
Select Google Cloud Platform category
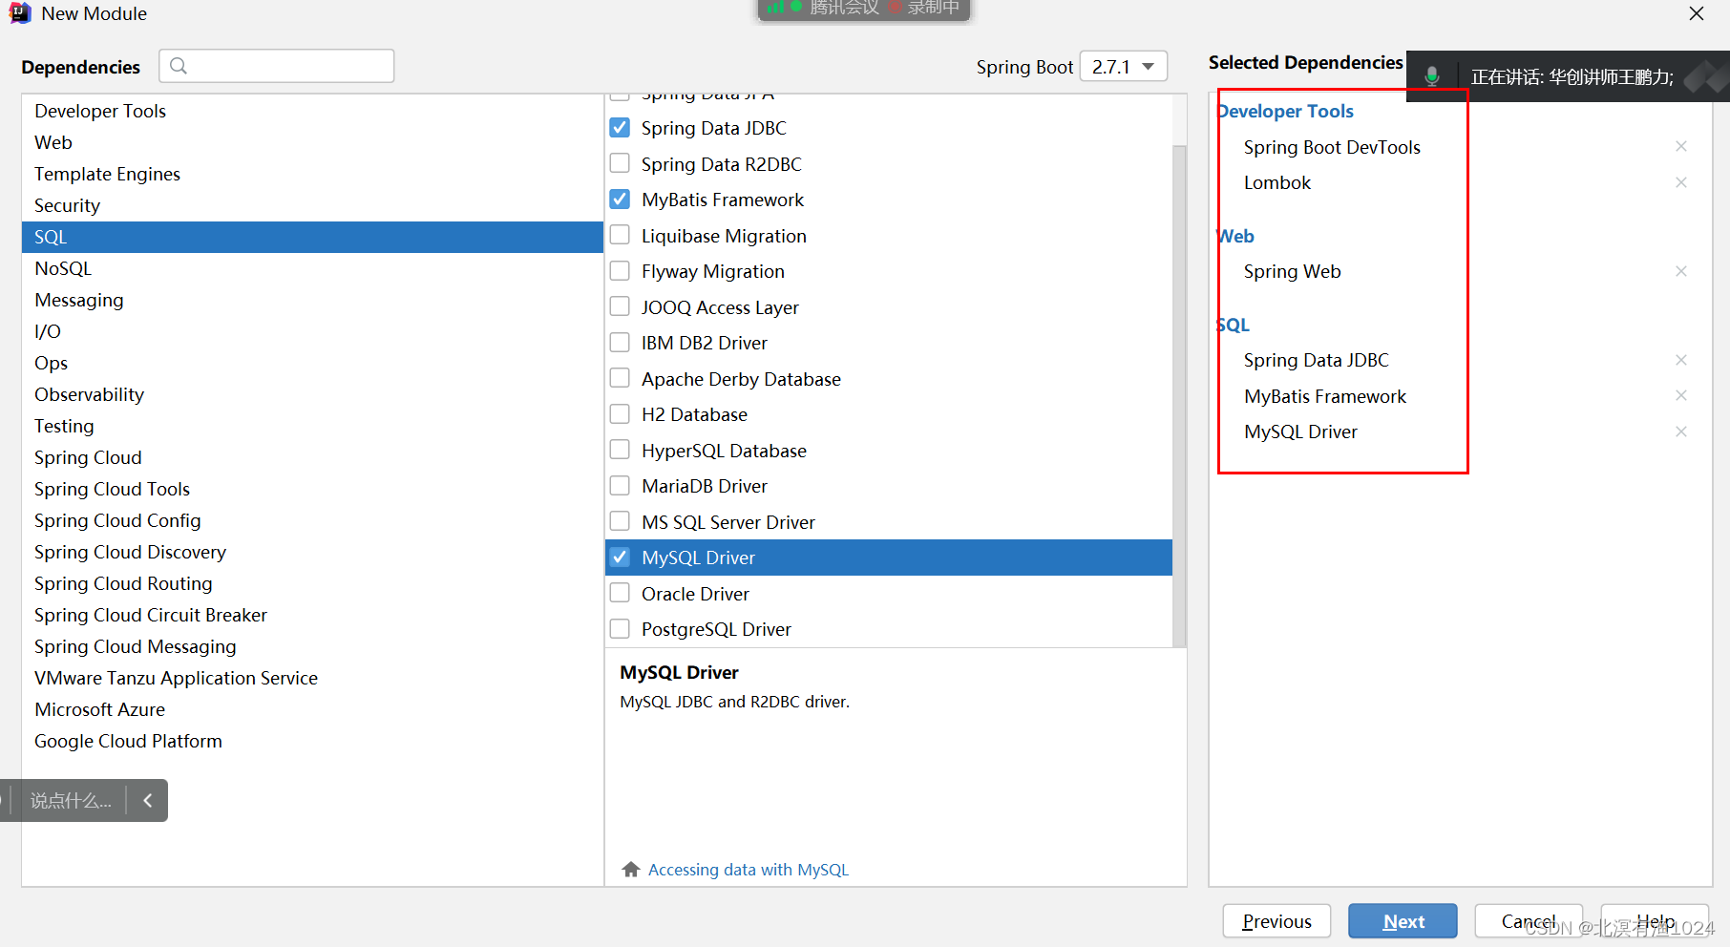tap(312, 741)
